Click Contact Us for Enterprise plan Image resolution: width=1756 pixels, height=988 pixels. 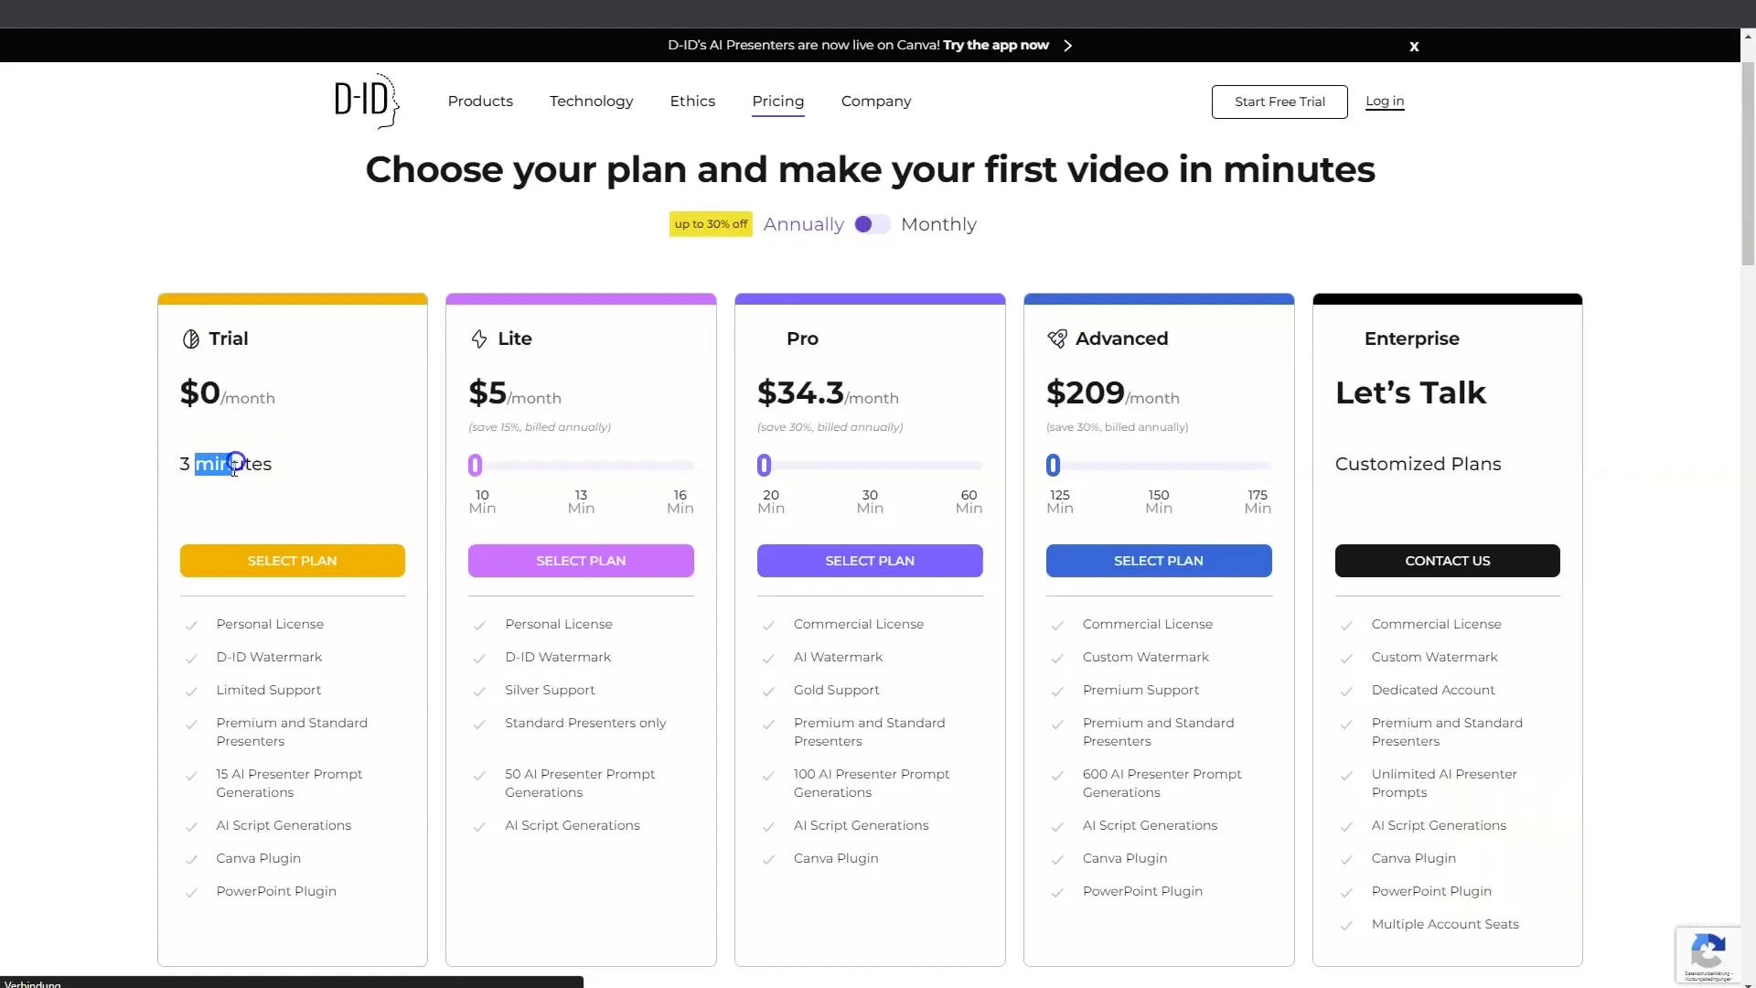point(1447,560)
